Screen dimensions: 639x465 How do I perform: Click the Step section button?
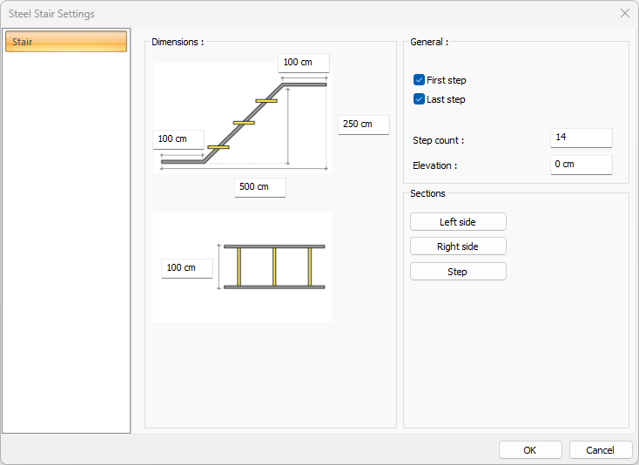(x=458, y=272)
